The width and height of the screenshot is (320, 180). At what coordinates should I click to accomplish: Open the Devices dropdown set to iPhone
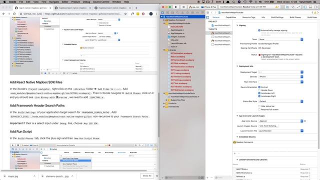pos(281,76)
